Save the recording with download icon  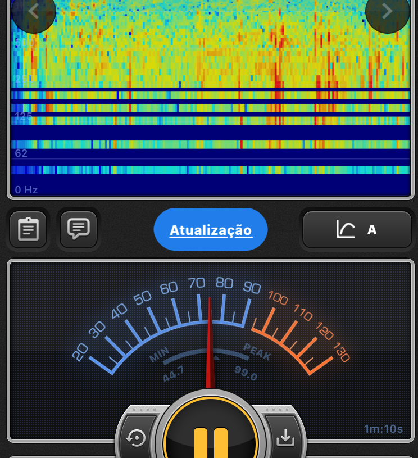pos(285,437)
